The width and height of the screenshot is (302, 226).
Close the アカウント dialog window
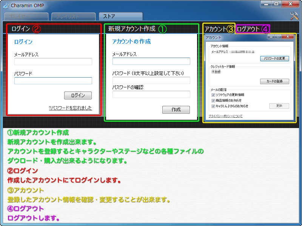[x=288, y=37]
